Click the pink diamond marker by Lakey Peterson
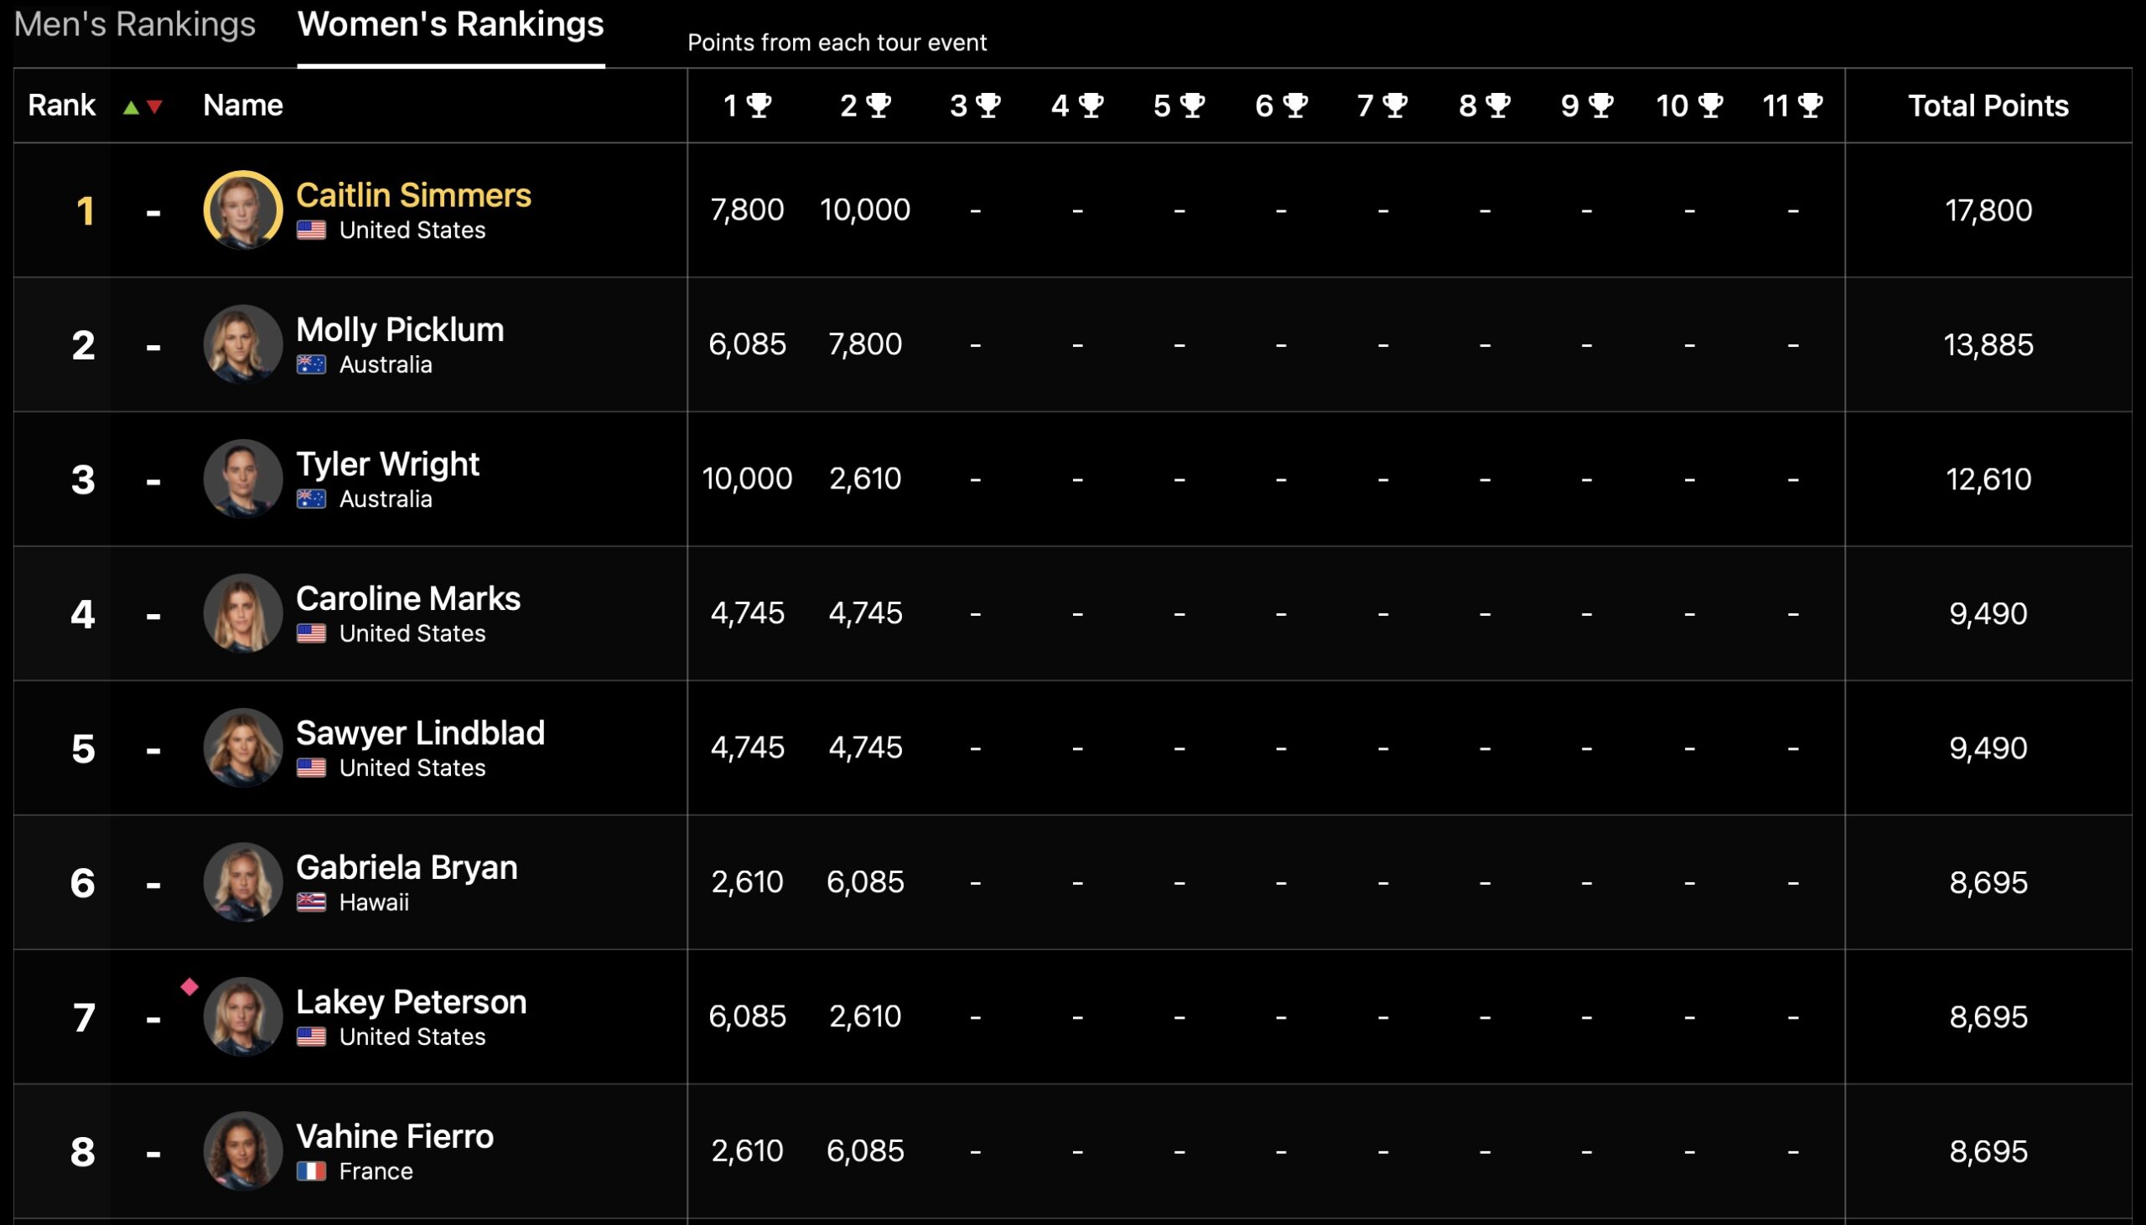Viewport: 2146px width, 1225px height. point(189,987)
